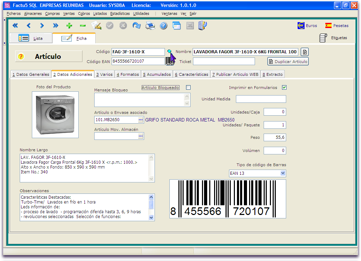Open the Ficheros menu
The width and height of the screenshot is (361, 261).
14,13
